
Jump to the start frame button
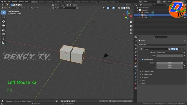(62, 101)
